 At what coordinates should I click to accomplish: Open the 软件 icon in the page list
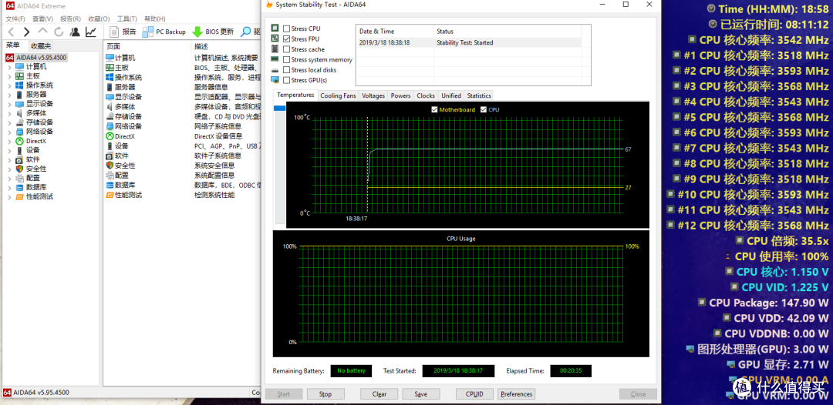[110, 156]
